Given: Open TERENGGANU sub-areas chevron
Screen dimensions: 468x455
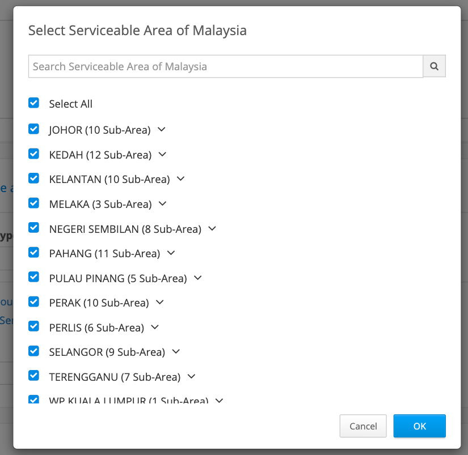Looking at the screenshot, I should [x=191, y=377].
